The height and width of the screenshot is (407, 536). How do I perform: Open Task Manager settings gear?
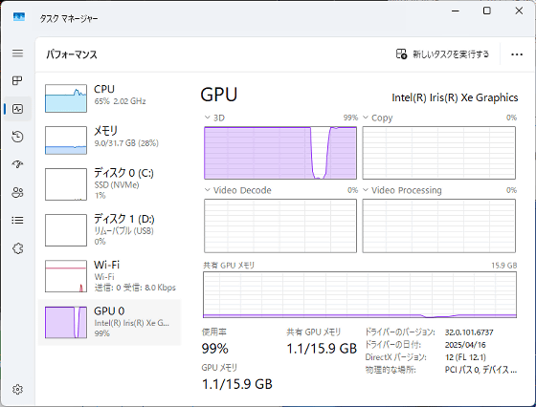point(17,389)
